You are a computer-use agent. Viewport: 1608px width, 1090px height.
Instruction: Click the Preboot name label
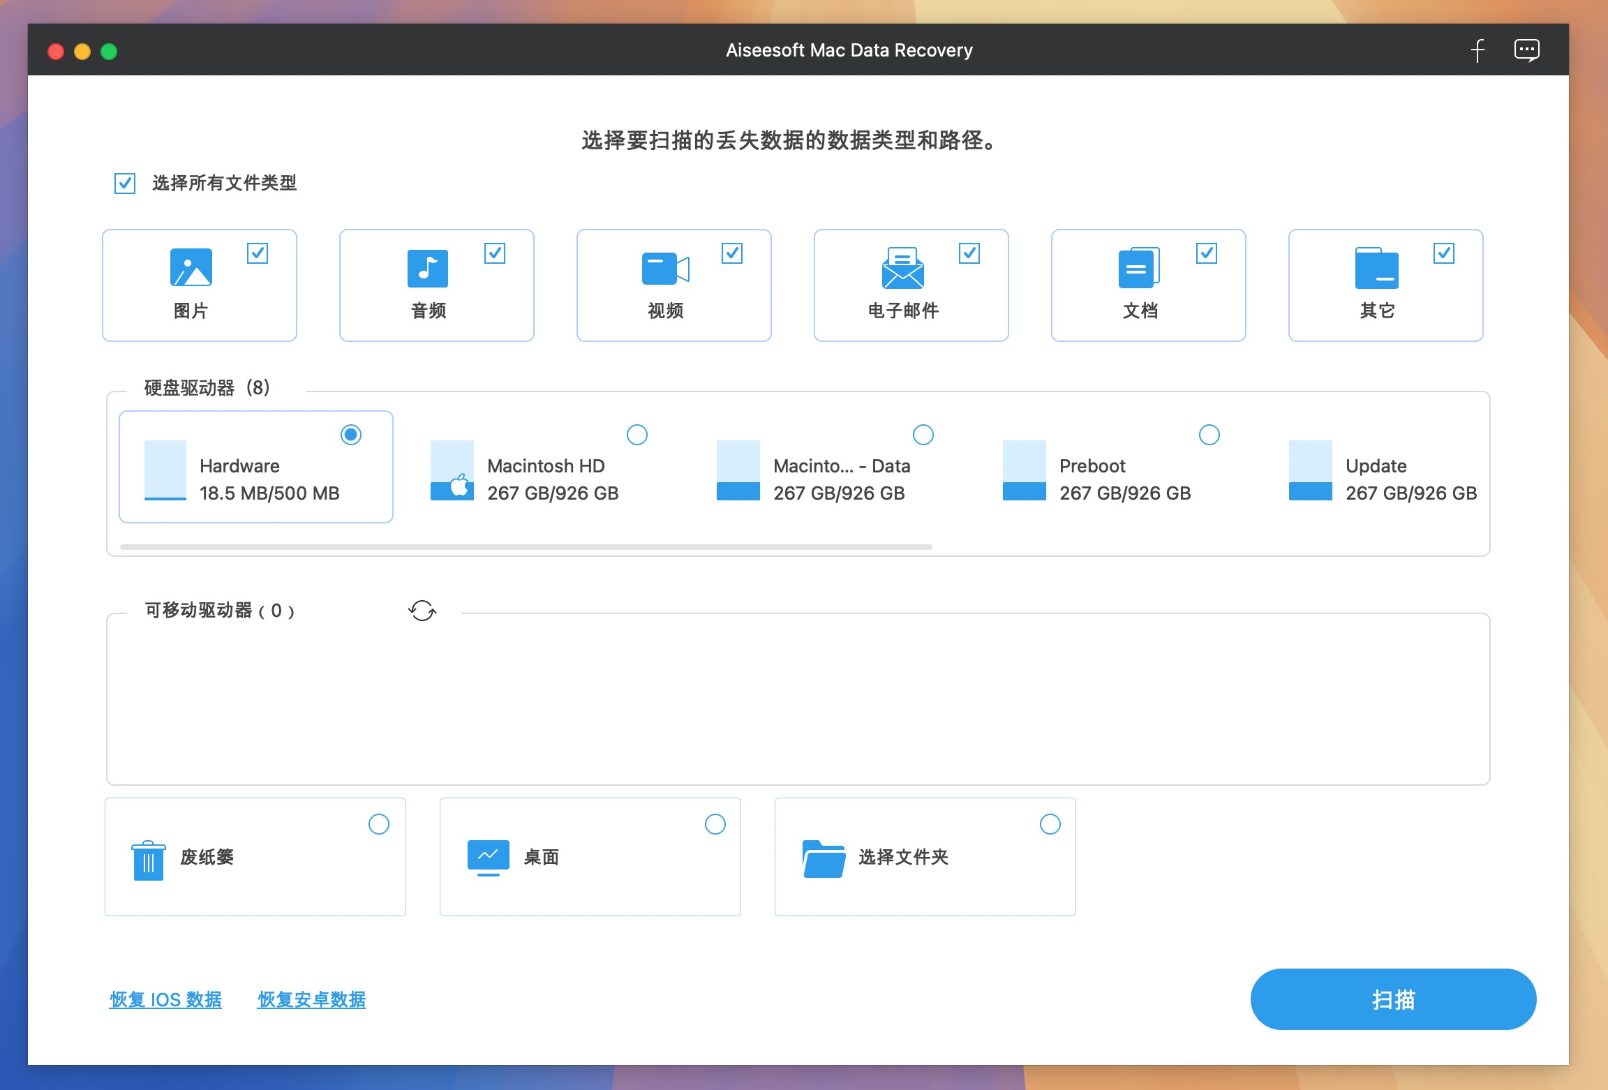tap(1092, 466)
